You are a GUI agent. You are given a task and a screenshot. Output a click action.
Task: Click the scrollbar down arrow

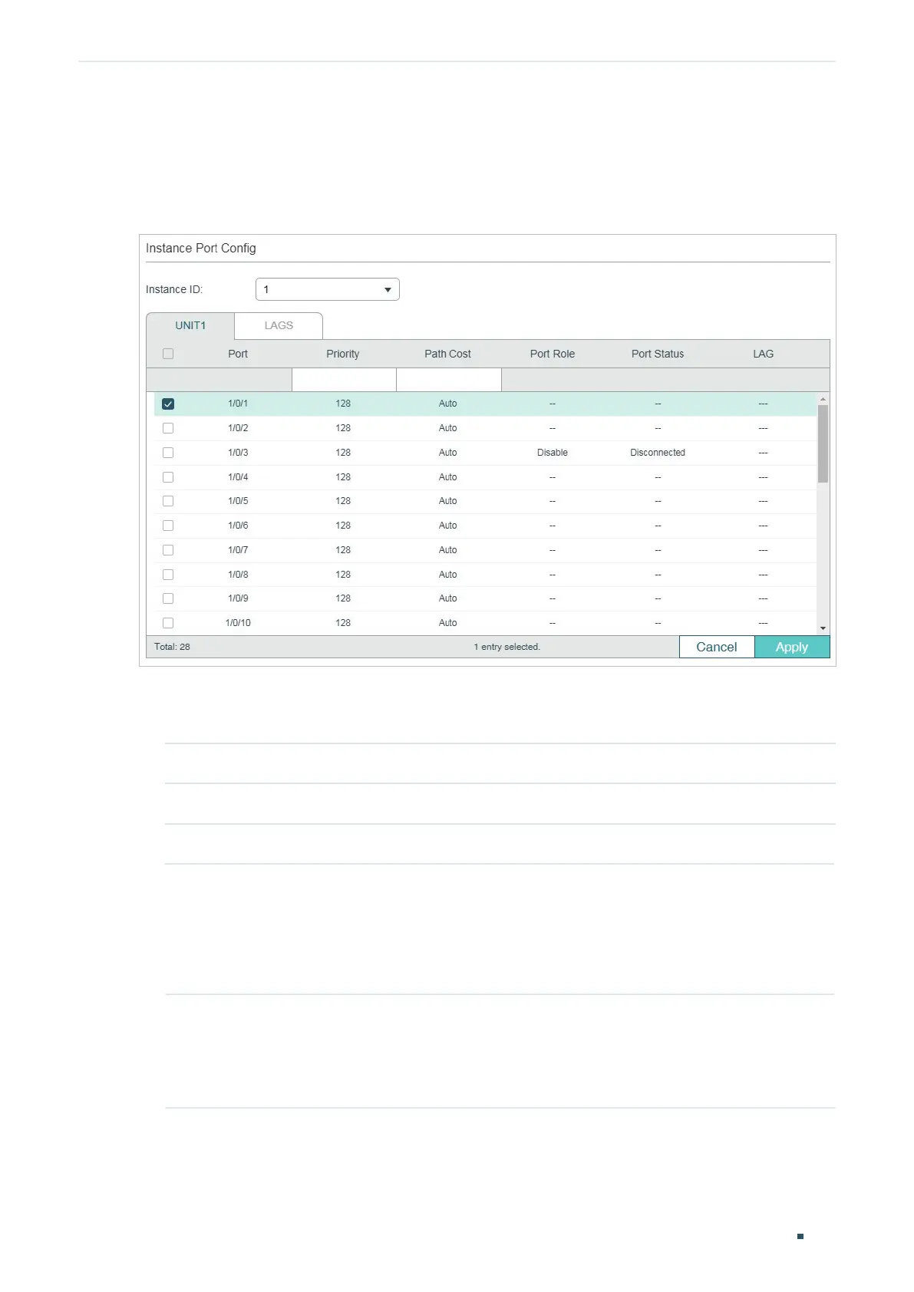coord(823,628)
